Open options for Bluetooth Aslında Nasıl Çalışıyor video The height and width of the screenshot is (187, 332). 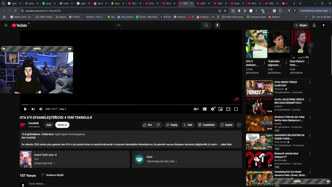click(310, 154)
